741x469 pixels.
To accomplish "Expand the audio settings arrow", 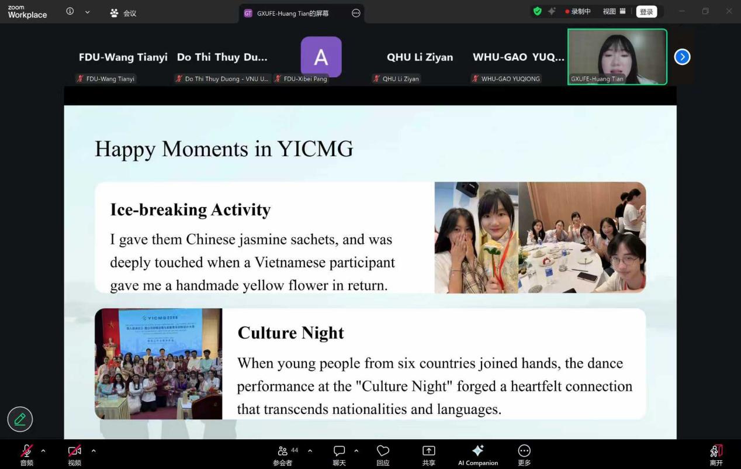I will coord(43,450).
